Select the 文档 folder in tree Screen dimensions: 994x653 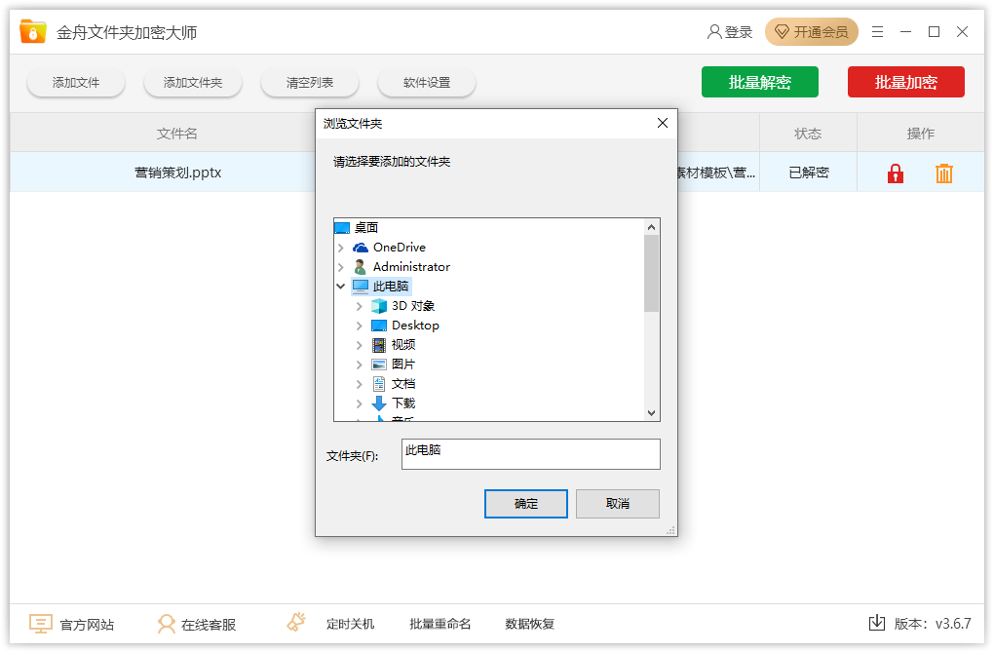coord(403,384)
